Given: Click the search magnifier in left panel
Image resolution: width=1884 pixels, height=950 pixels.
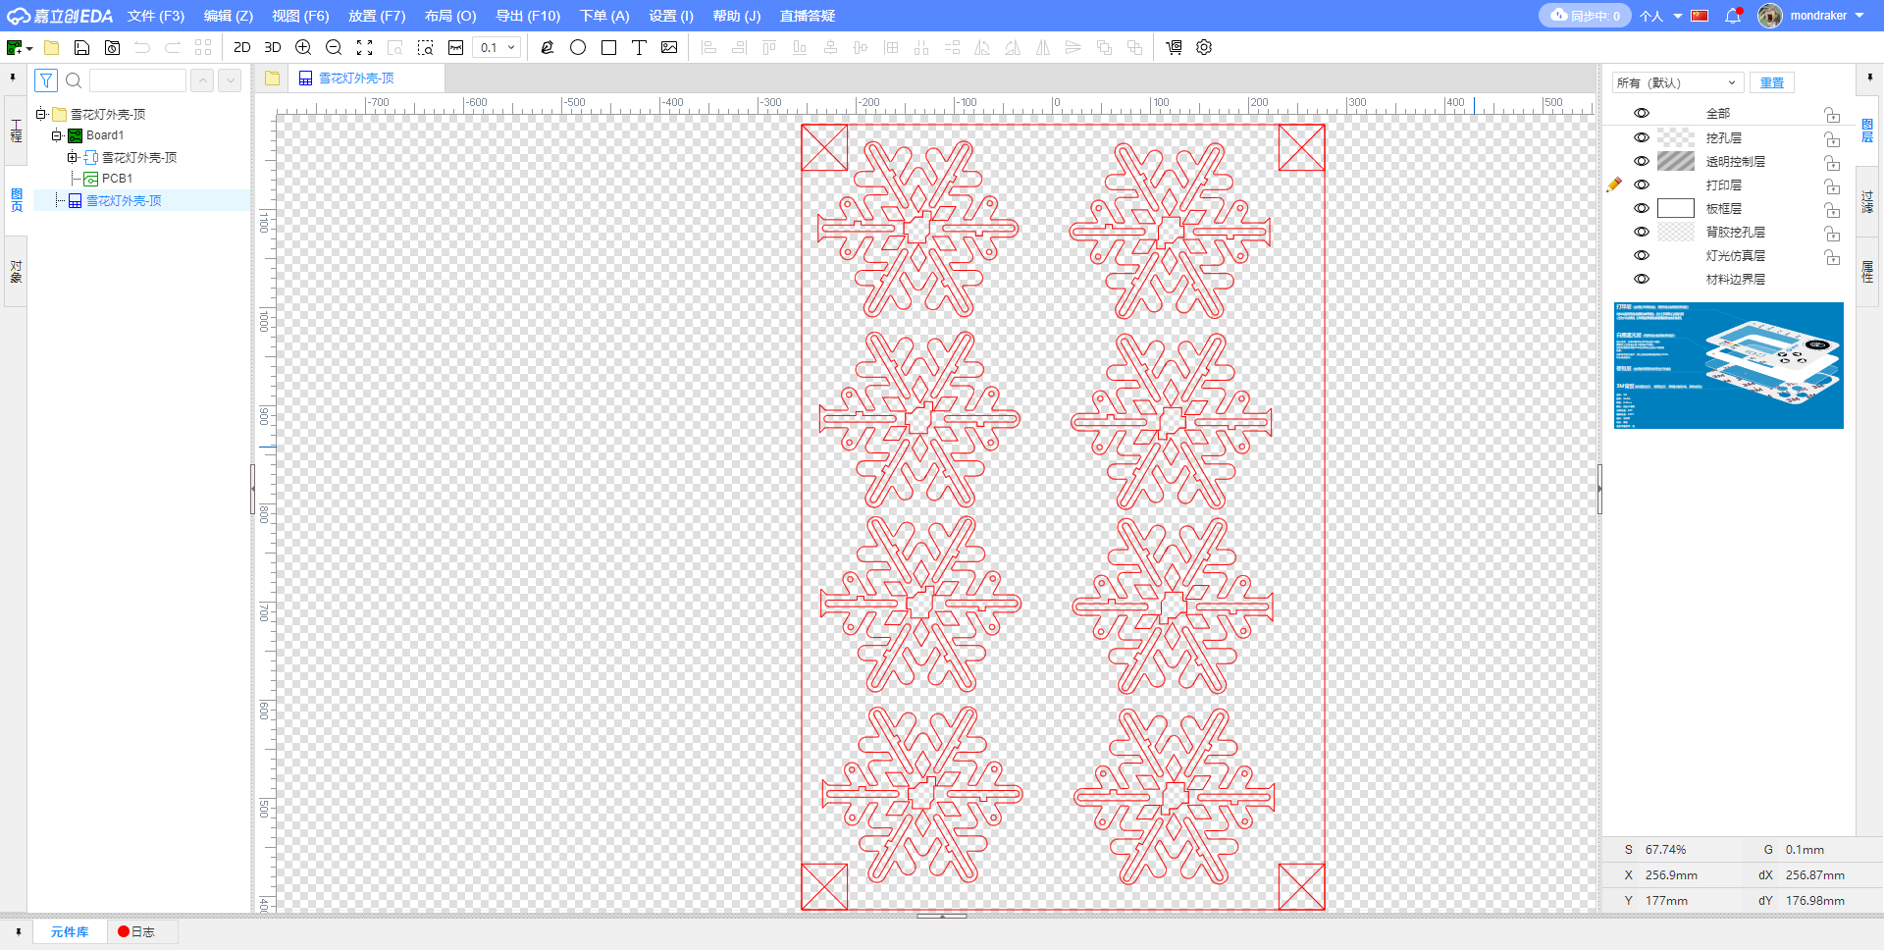Looking at the screenshot, I should (74, 80).
